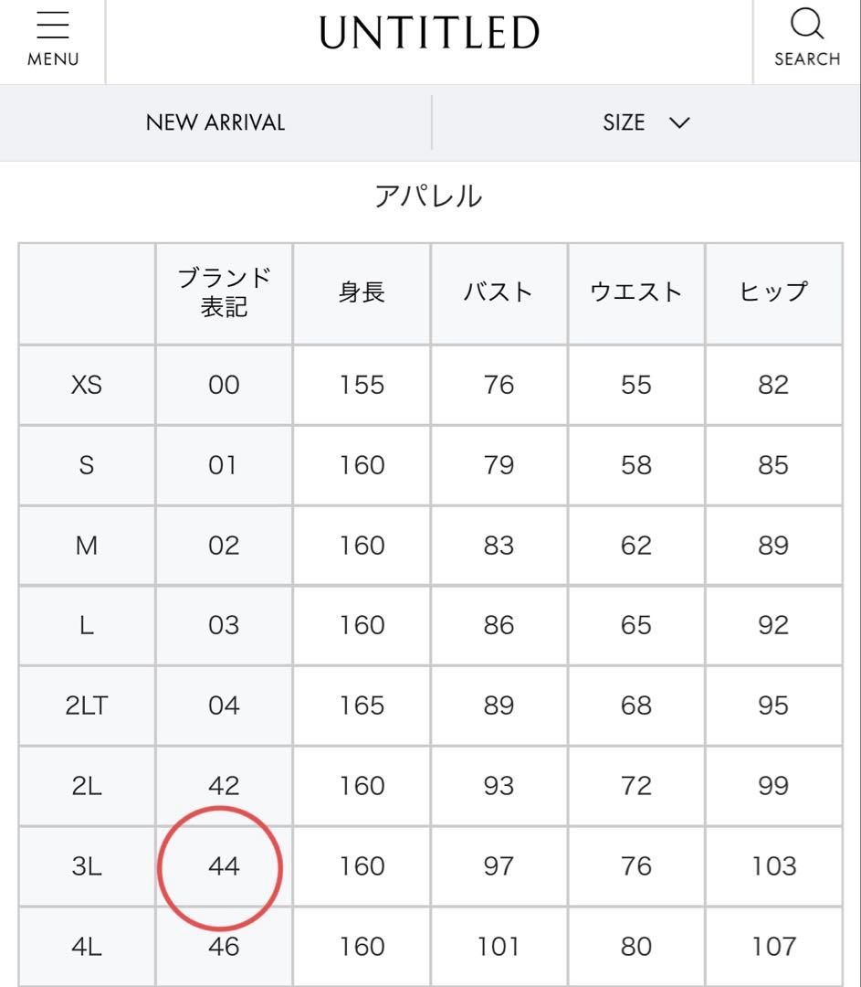Click the 3L size row label

[x=86, y=866]
